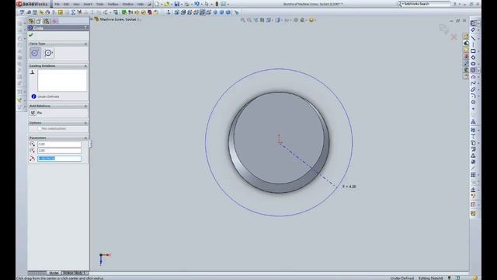
Task: Click the Existing Relations list box
Action: click(x=62, y=81)
